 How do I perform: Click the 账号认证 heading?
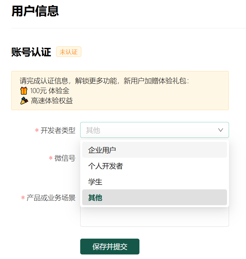coord(31,52)
